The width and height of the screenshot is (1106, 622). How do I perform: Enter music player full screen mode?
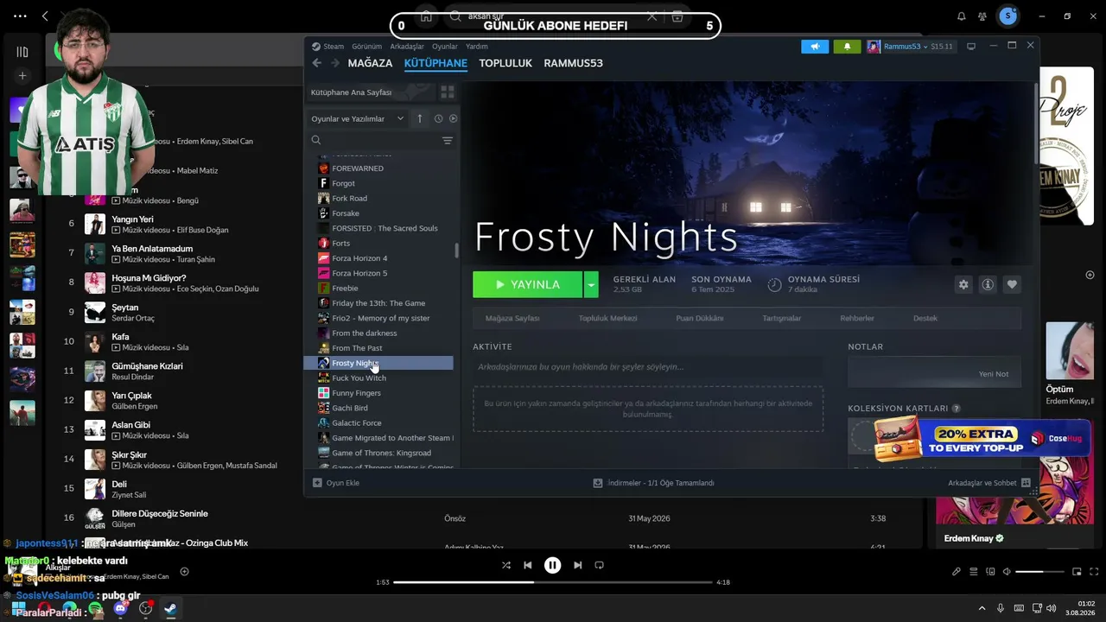[x=1093, y=571]
